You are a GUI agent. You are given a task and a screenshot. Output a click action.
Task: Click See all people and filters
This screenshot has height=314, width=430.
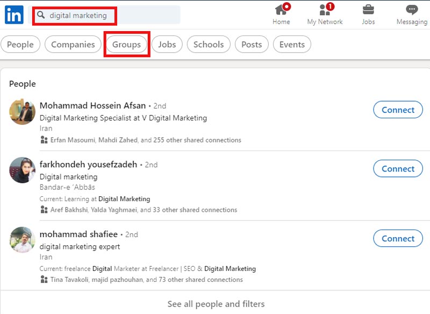(x=216, y=304)
